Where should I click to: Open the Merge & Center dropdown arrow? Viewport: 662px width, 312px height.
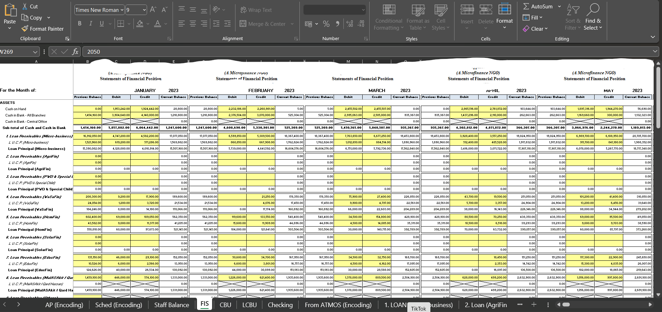[x=292, y=24]
